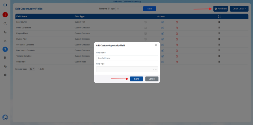Click the Custom Radio type cell
The height and width of the screenshot is (125, 253).
point(80,62)
